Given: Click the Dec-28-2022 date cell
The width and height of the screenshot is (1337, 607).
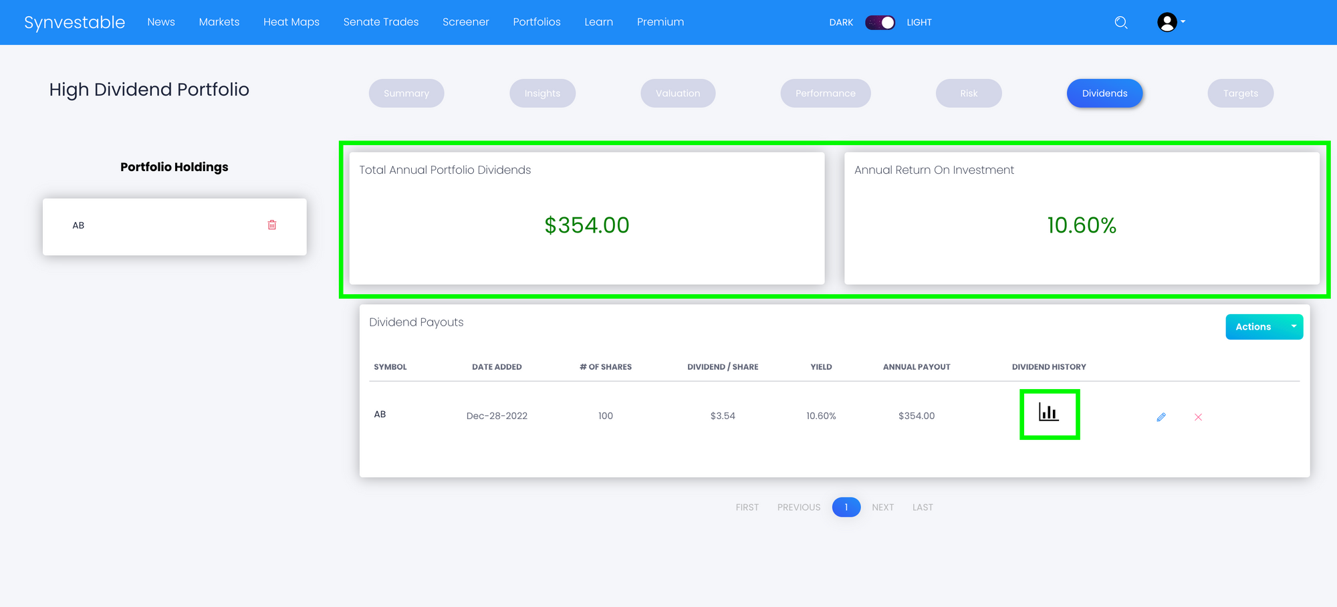Looking at the screenshot, I should pos(497,416).
